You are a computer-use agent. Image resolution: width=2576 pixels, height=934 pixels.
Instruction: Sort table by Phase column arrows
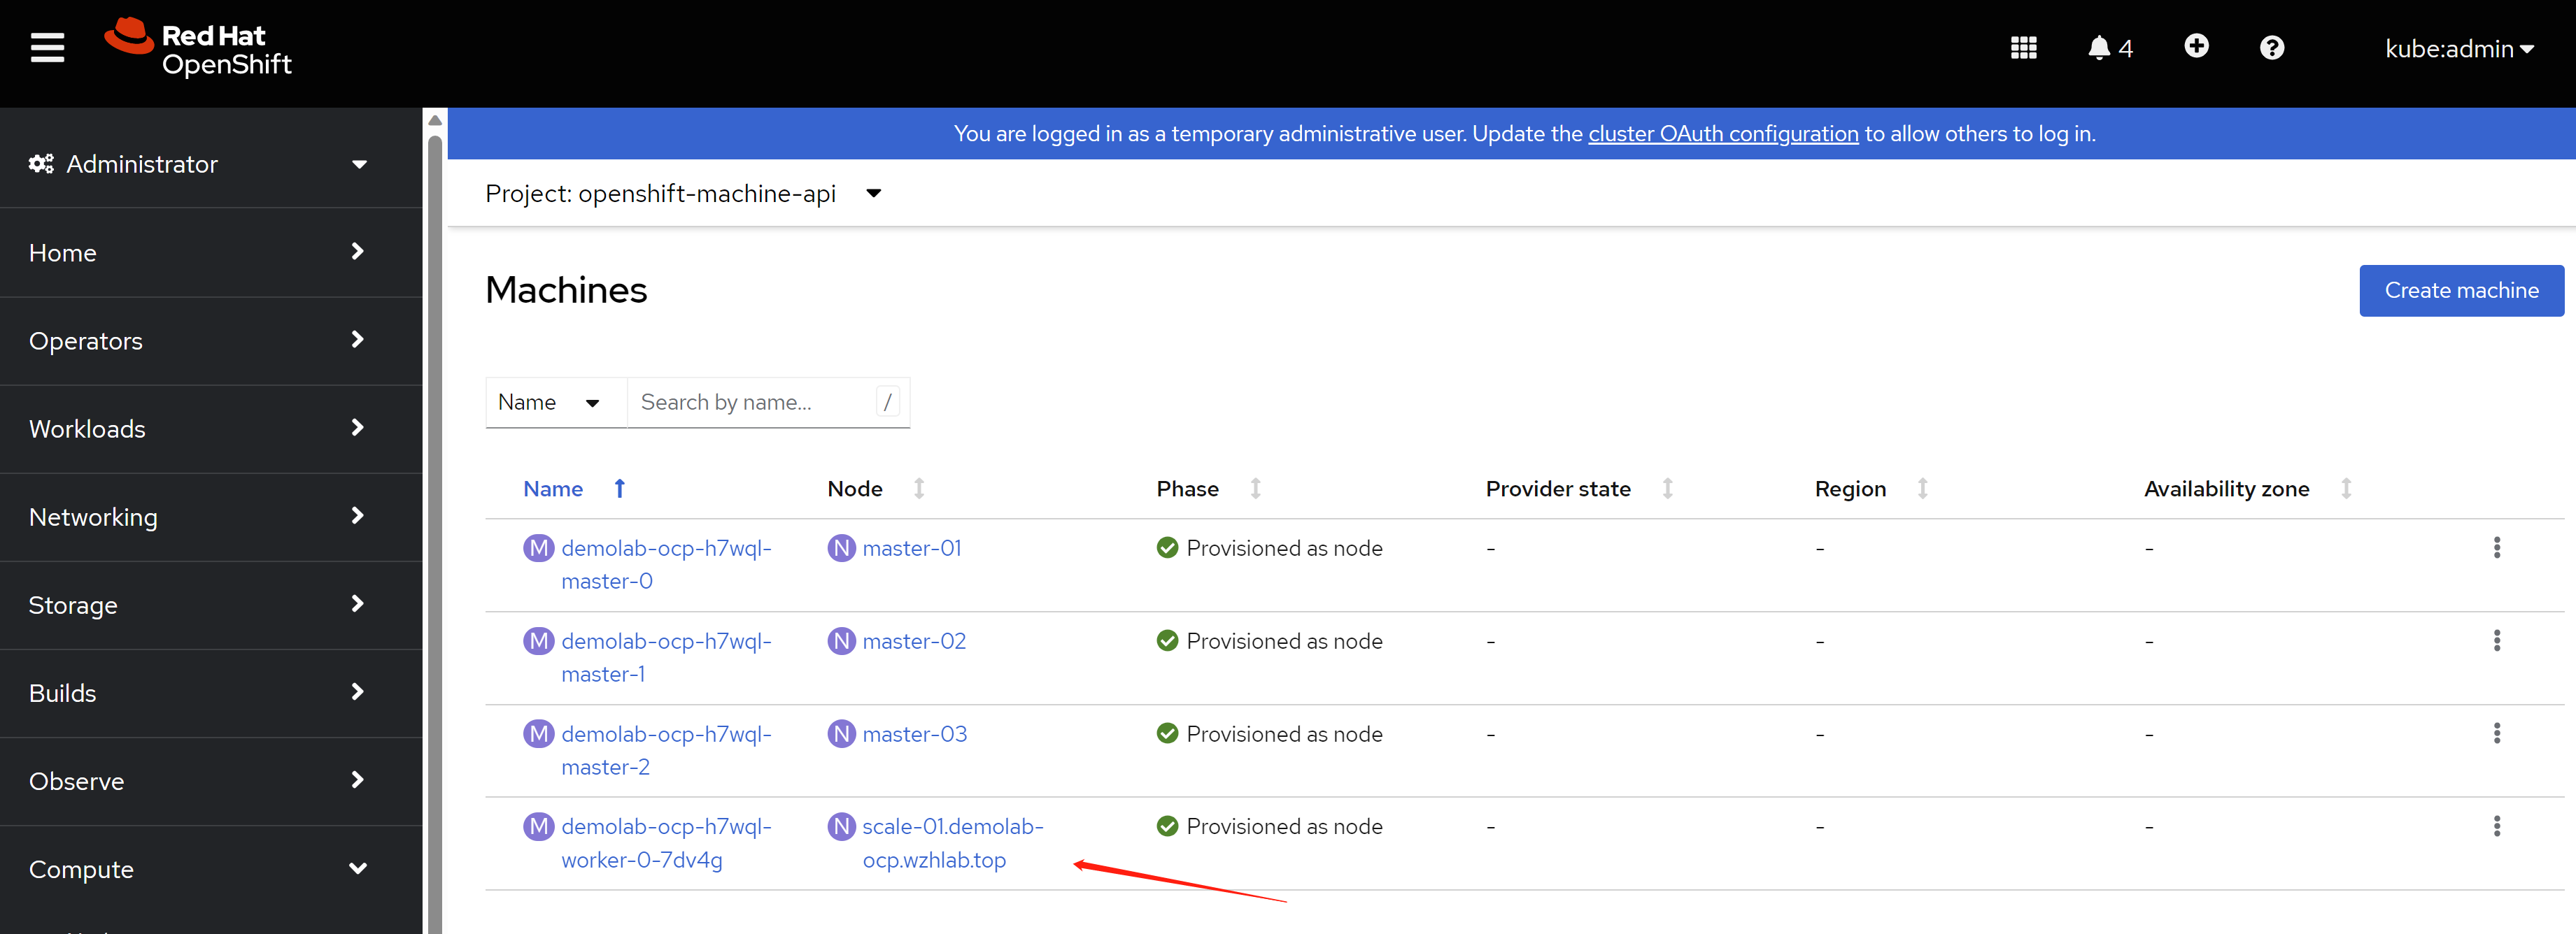pyautogui.click(x=1255, y=489)
